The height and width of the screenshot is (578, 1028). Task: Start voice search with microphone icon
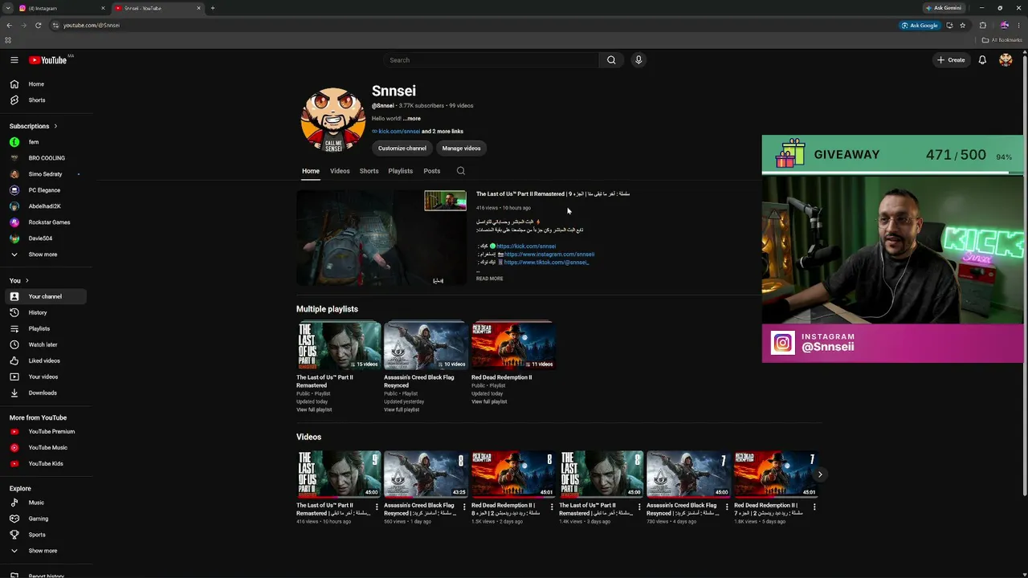[x=638, y=60]
